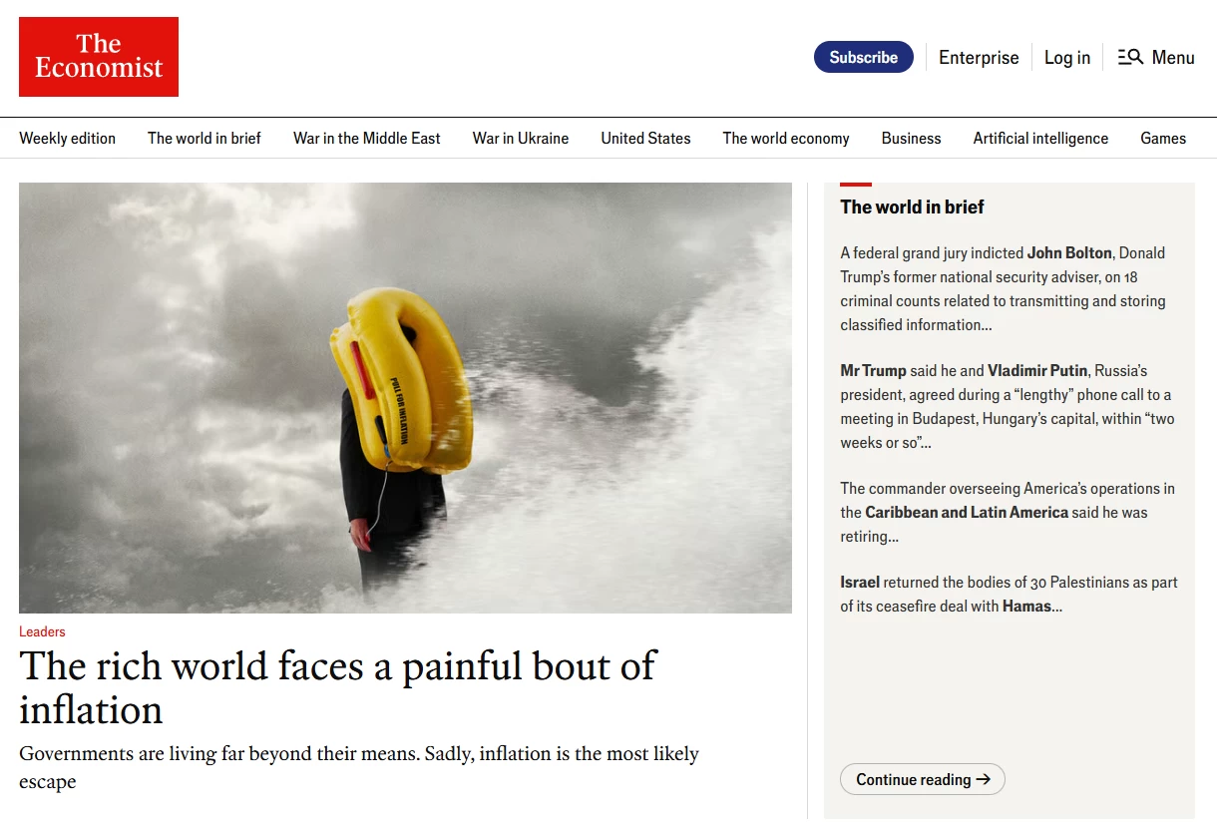This screenshot has width=1217, height=823.
Task: Click the Leaders category label
Action: 42,631
